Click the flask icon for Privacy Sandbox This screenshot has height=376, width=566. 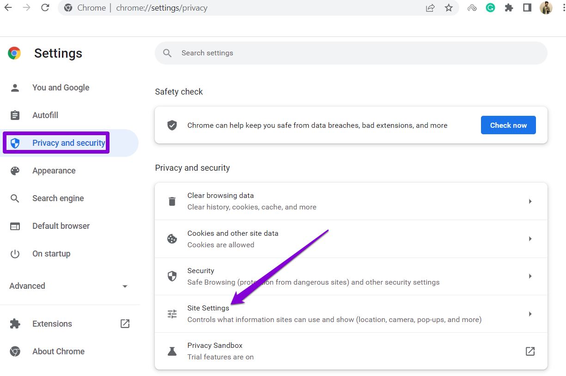pos(172,352)
